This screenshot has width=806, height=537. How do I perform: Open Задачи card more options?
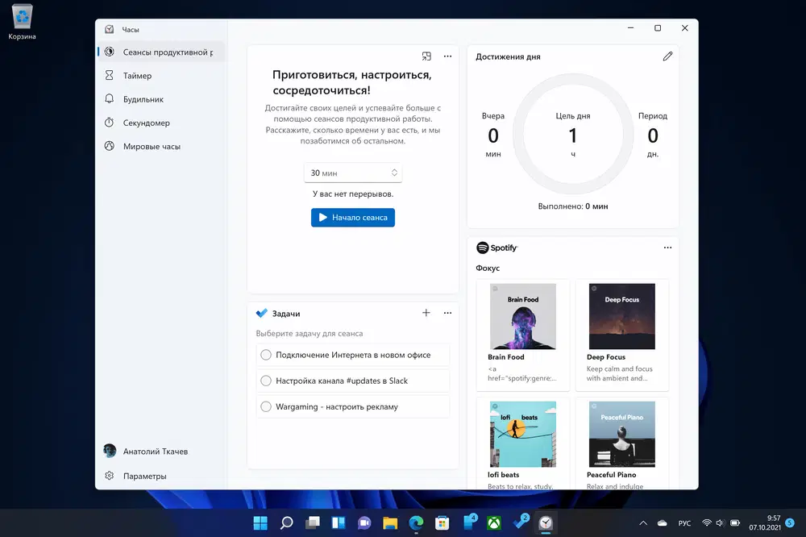(447, 313)
